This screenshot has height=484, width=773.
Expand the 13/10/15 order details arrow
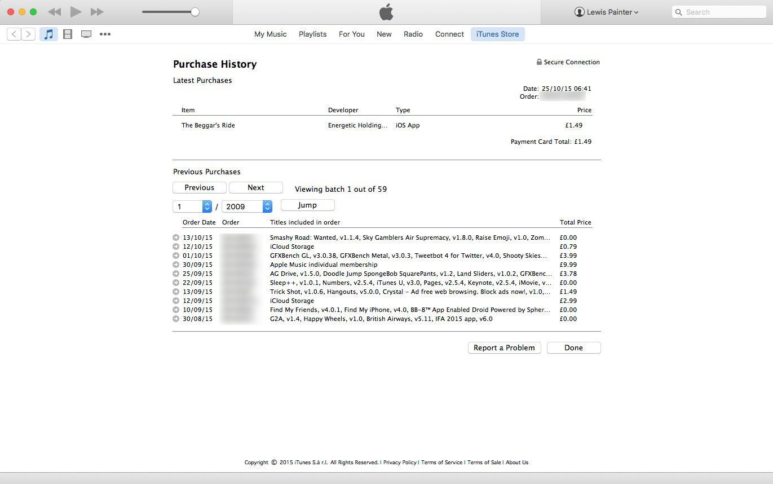pyautogui.click(x=176, y=237)
